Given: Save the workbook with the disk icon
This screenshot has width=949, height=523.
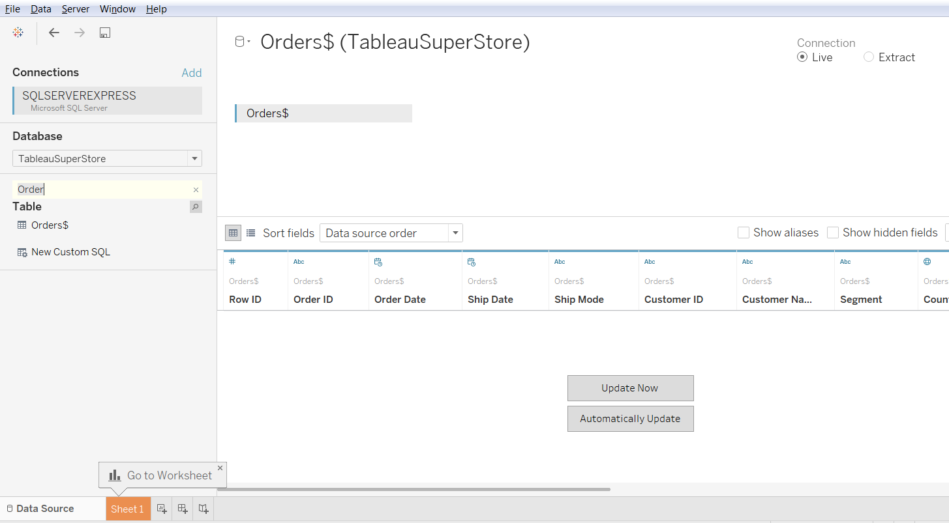Looking at the screenshot, I should pyautogui.click(x=104, y=33).
